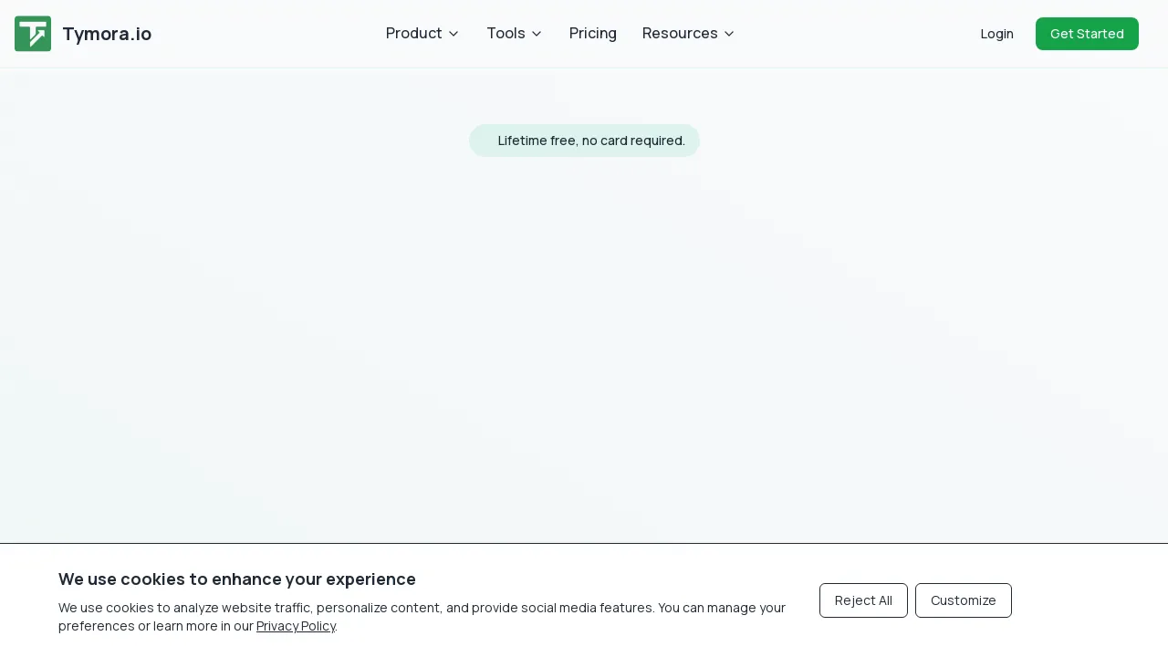The height and width of the screenshot is (657, 1168).
Task: Click the empty hero area below the badge
Action: [x=584, y=347]
